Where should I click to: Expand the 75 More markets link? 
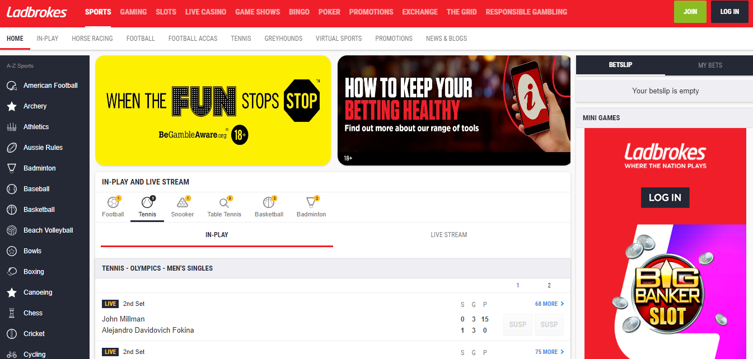coord(549,352)
